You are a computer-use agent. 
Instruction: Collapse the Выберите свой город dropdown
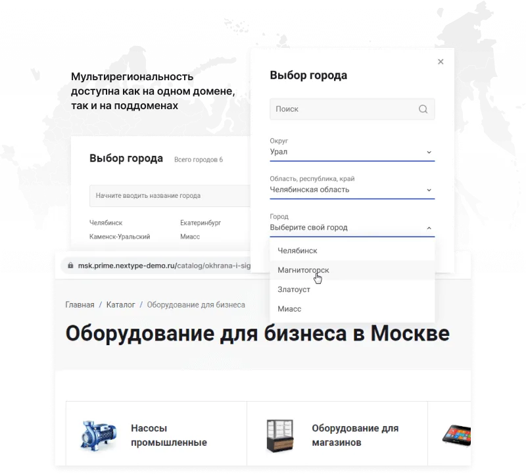click(x=429, y=228)
